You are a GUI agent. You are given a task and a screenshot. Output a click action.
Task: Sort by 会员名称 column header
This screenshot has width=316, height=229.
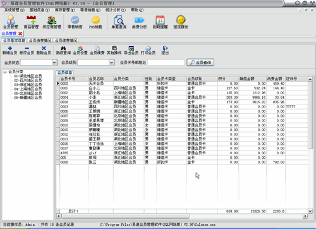100,79
